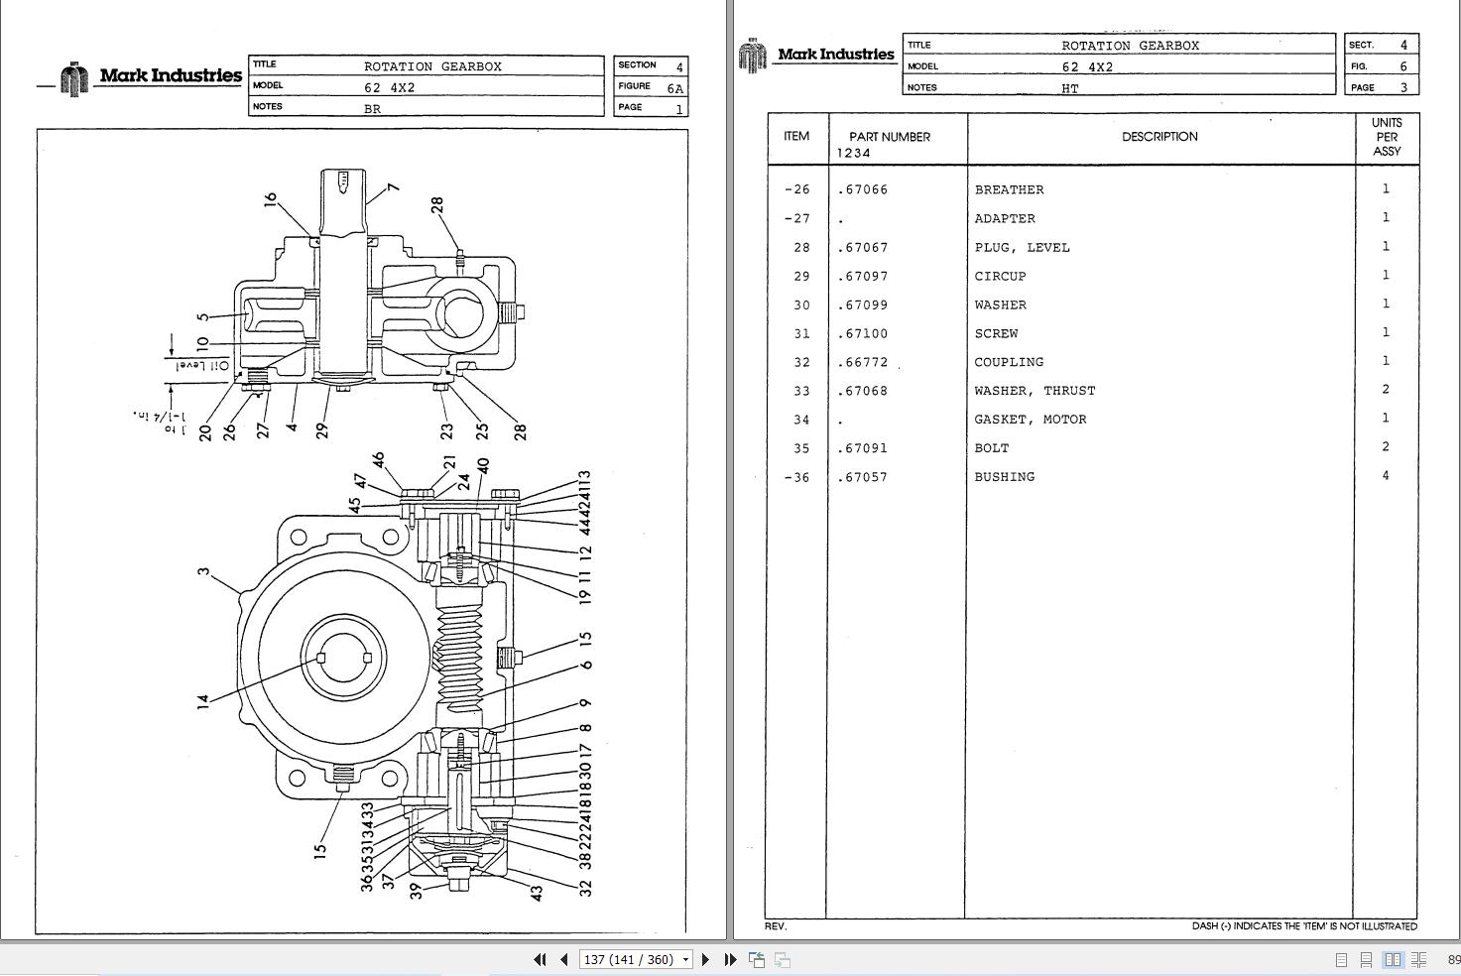The image size is (1461, 976).
Task: Click the Mark Industries logo on the right page
Action: click(x=817, y=55)
